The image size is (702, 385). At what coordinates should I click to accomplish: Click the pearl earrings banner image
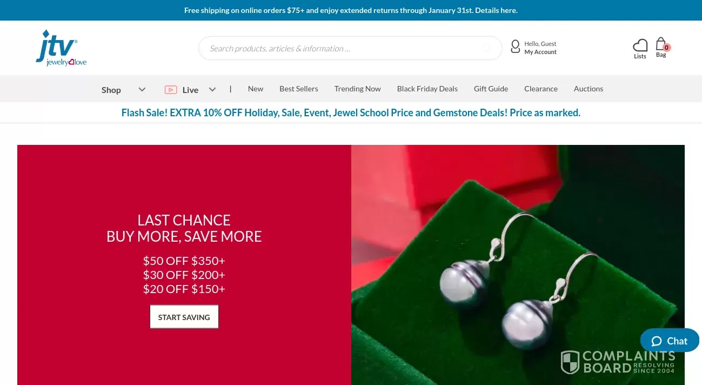pyautogui.click(x=518, y=265)
